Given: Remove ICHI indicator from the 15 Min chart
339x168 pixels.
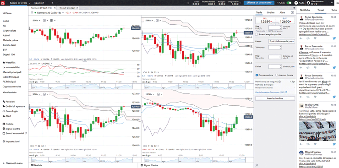Looking at the screenshot, I should 158,146.
